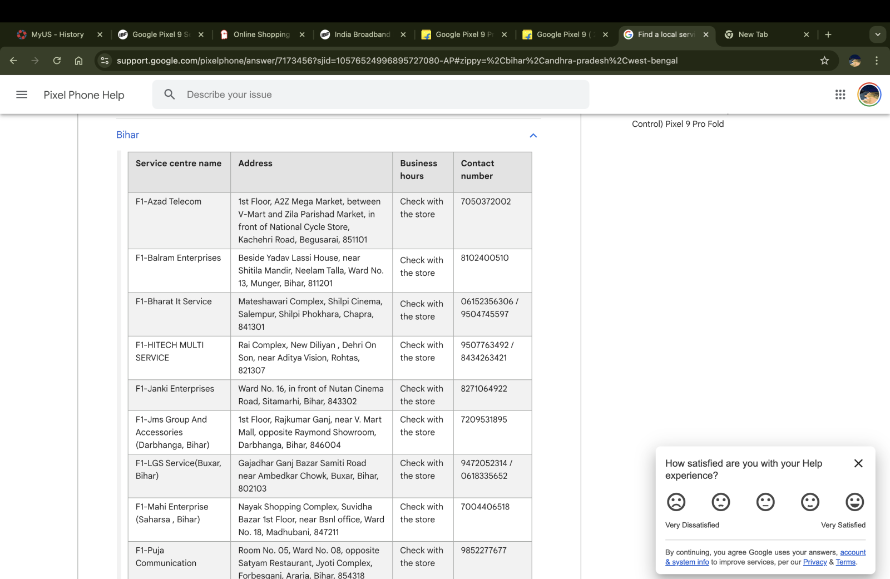Viewport: 890px width, 579px height.
Task: Close the Find a local service tab
Action: click(706, 34)
